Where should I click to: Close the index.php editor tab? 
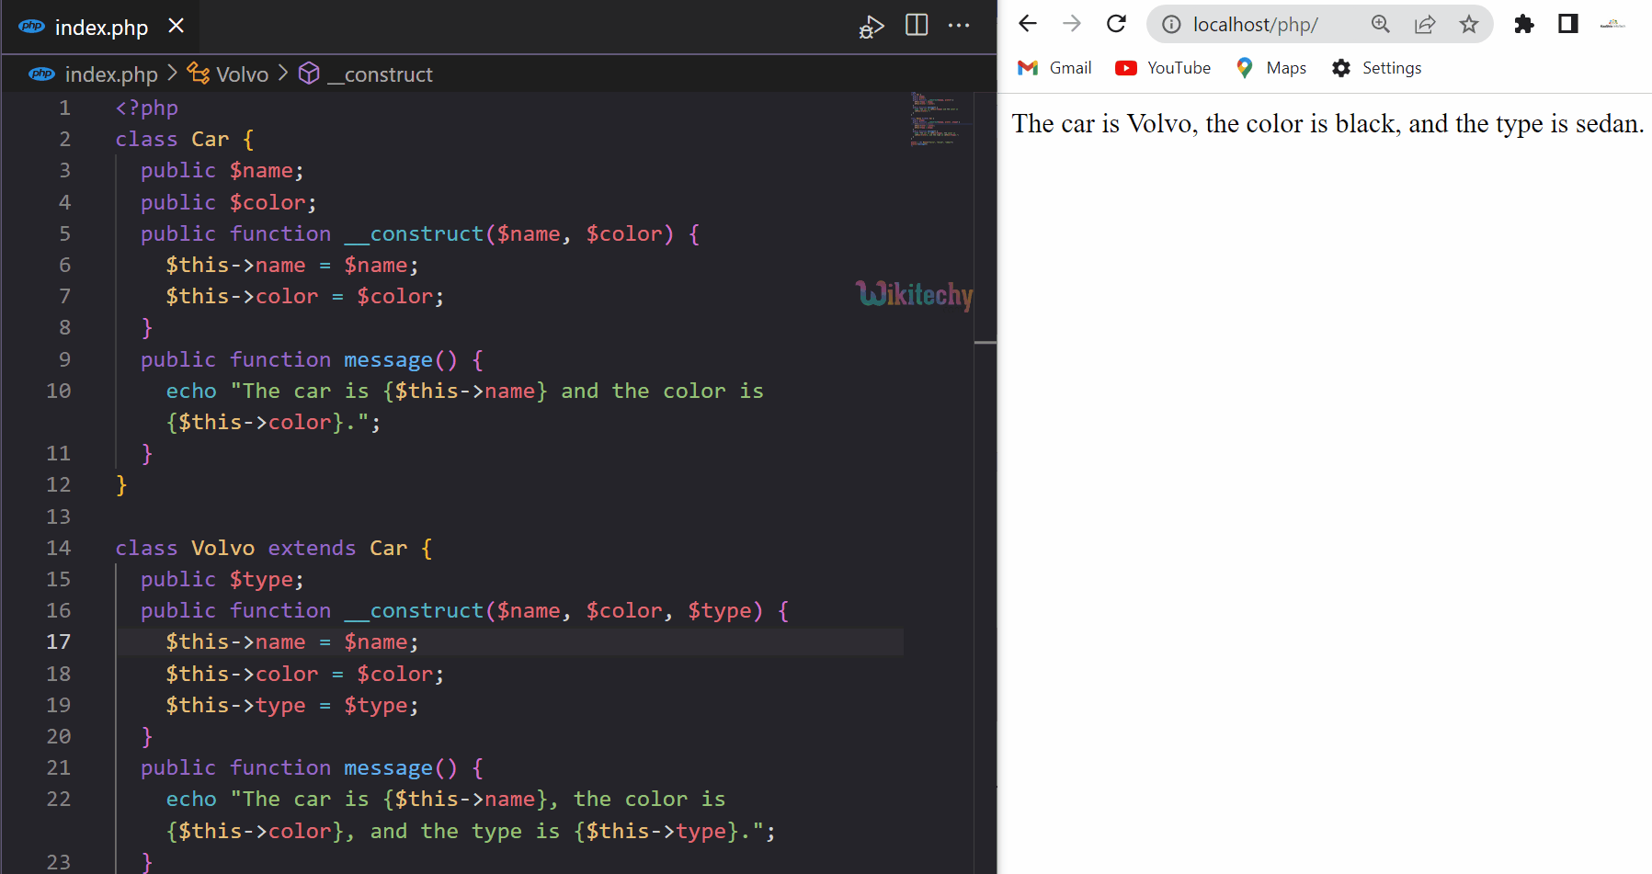(177, 26)
